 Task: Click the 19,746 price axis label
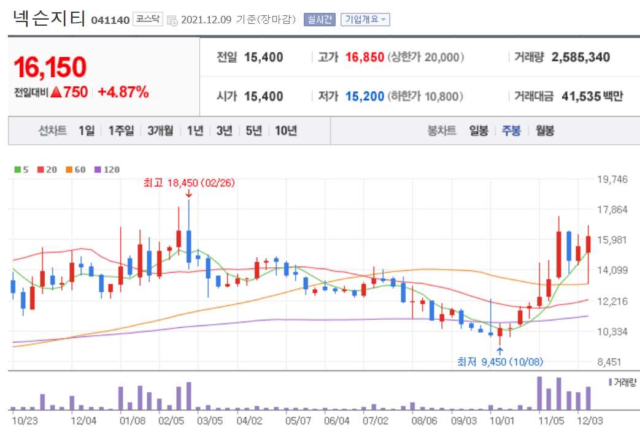tap(612, 180)
